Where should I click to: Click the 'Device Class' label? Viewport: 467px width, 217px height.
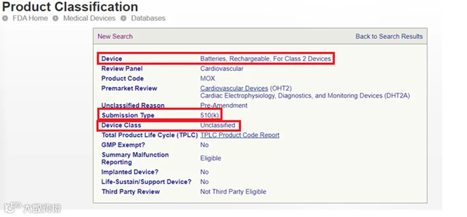[x=121, y=125]
